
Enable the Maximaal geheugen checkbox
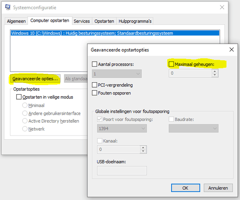171,64
